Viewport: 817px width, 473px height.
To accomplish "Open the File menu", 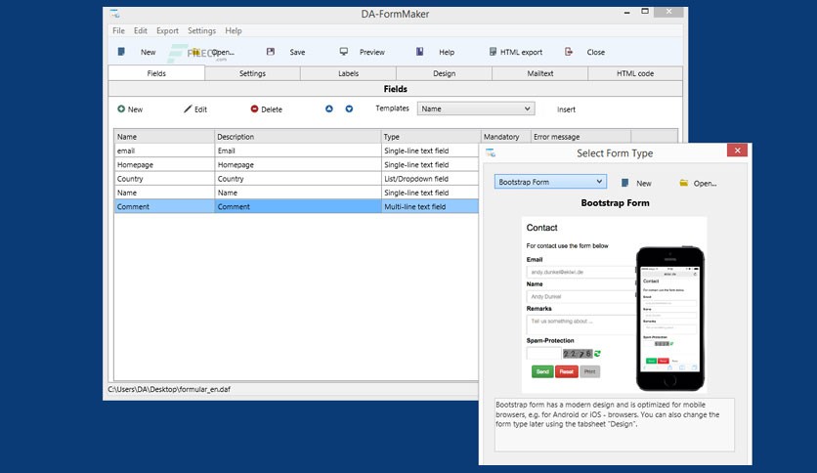I will pyautogui.click(x=119, y=30).
